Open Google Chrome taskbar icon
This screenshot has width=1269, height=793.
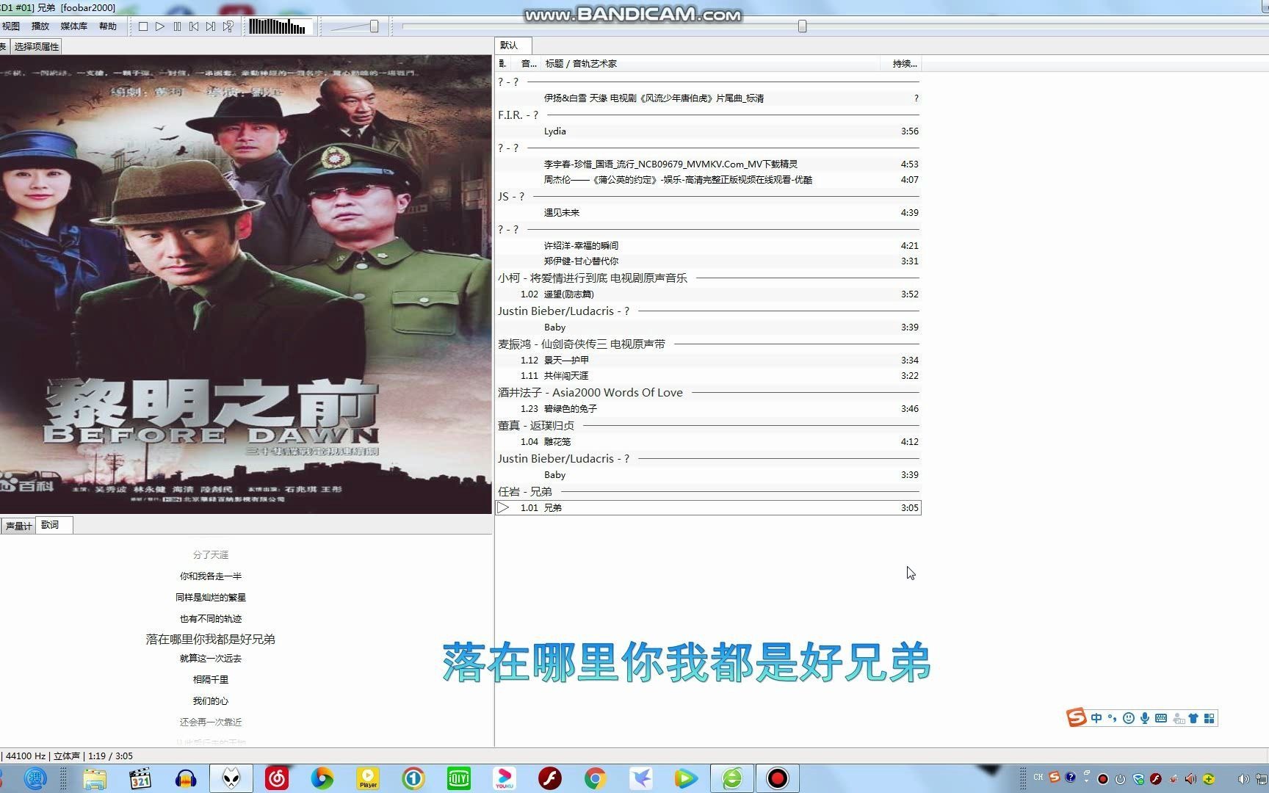point(596,778)
